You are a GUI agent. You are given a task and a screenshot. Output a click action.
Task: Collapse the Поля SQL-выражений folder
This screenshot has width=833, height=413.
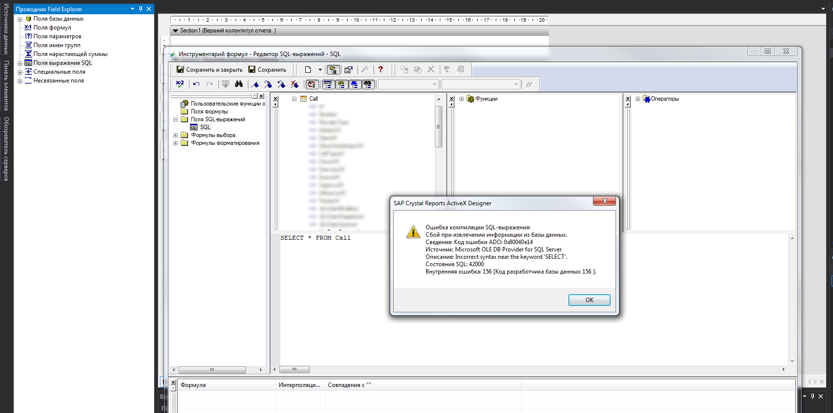(x=175, y=119)
